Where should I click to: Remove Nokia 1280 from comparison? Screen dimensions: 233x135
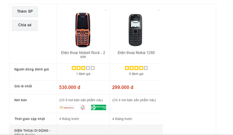click(159, 10)
